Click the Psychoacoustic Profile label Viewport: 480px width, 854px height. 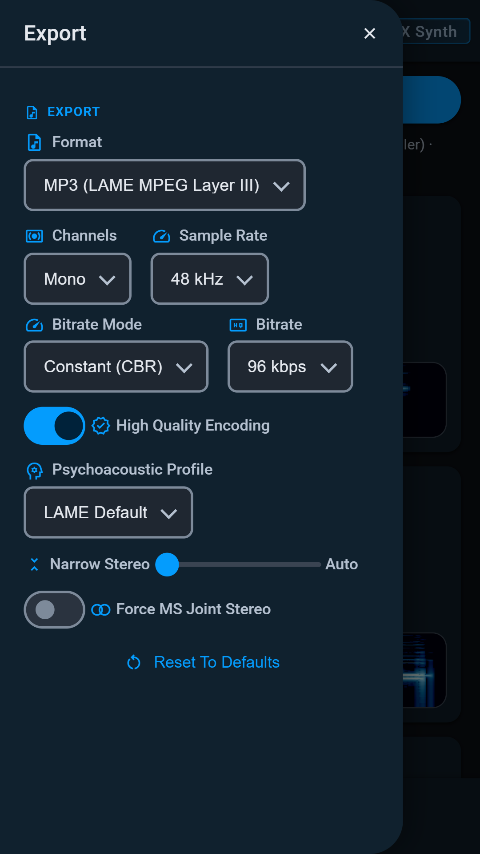coord(132,470)
